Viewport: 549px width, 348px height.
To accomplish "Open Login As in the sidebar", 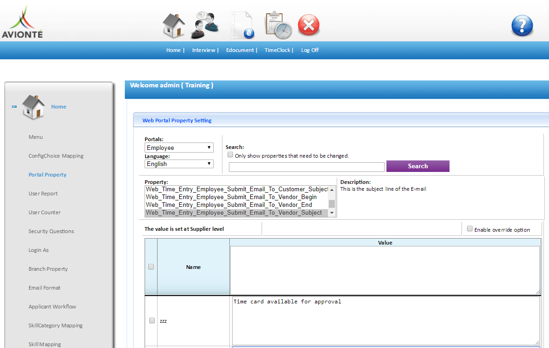I will tap(39, 250).
